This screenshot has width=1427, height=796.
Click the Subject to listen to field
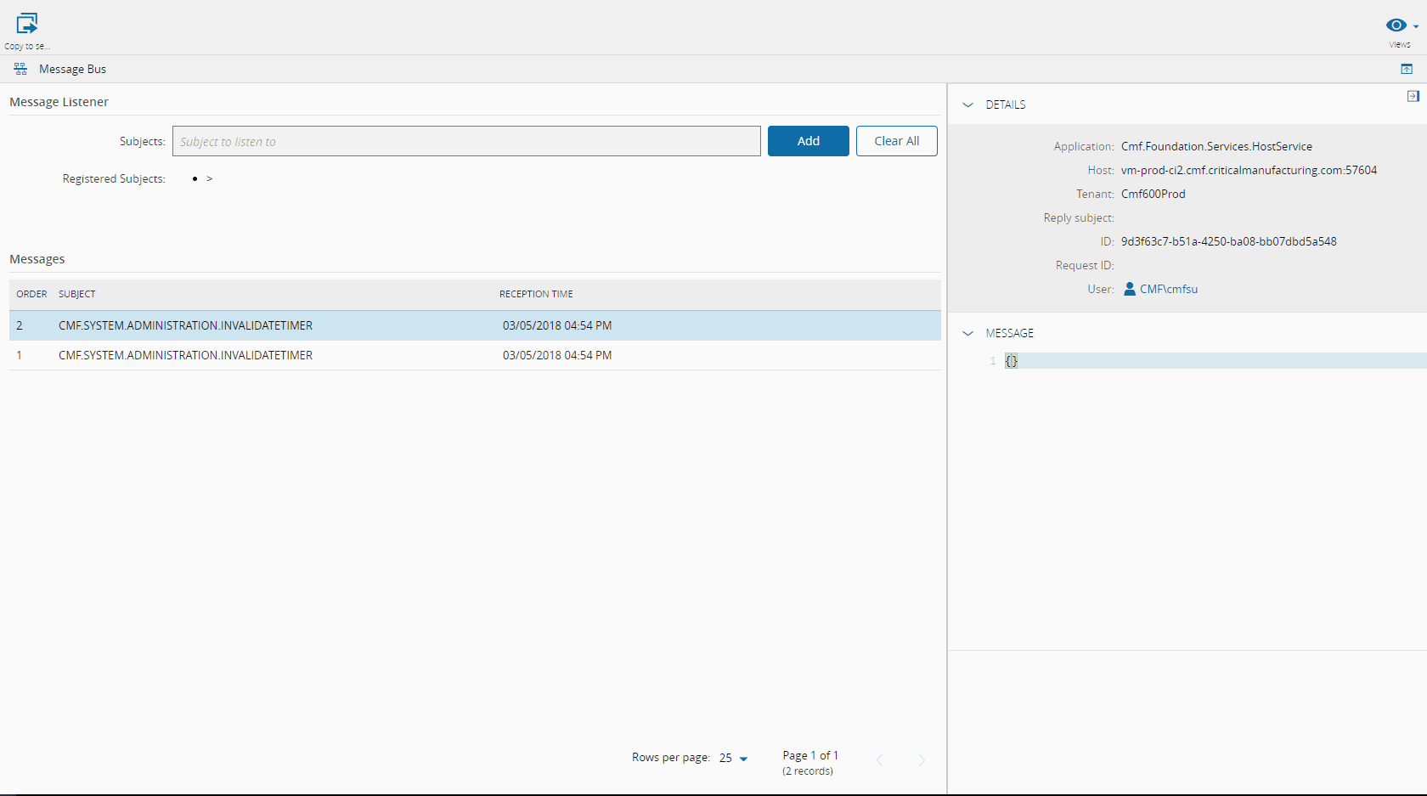click(x=466, y=141)
